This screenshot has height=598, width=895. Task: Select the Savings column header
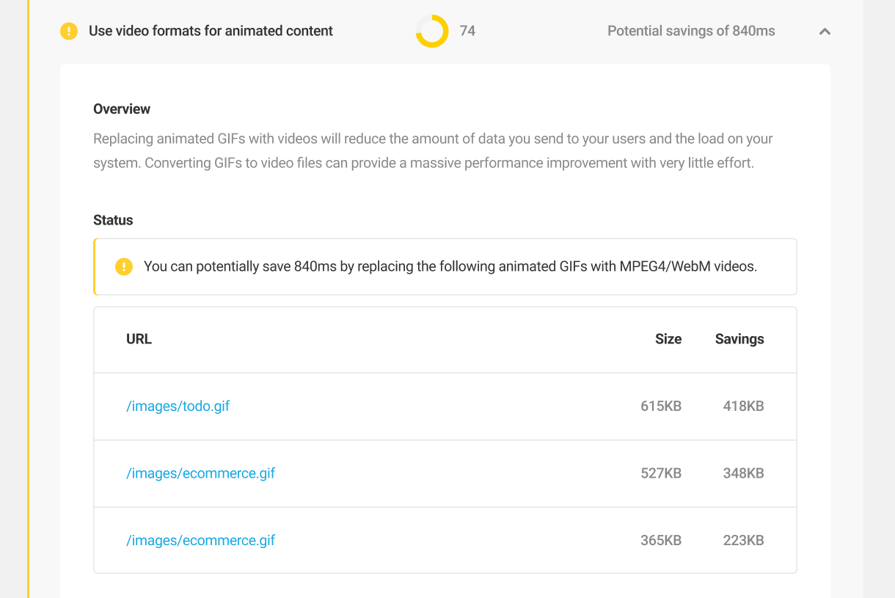pos(739,339)
